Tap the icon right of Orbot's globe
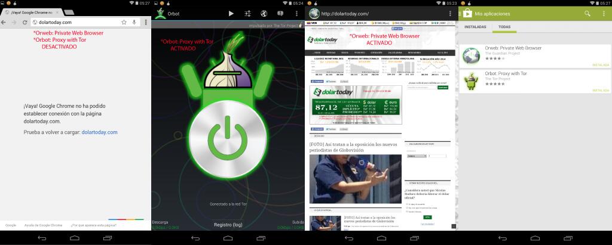The height and width of the screenshot is (245, 612). point(280,14)
